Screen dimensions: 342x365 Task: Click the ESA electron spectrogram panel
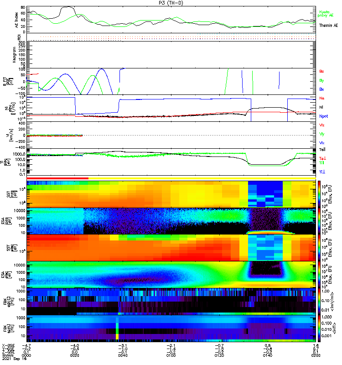(x=171, y=275)
